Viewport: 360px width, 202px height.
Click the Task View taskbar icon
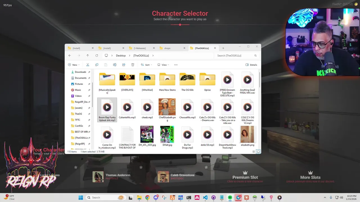pyautogui.click(x=131, y=198)
